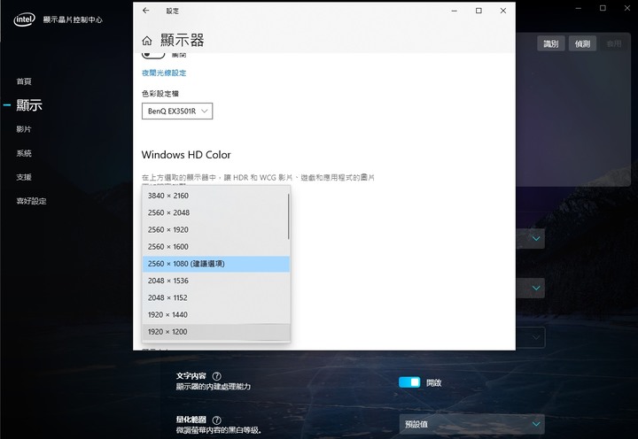Open the first Intel dropdown right of Settings

(531, 239)
